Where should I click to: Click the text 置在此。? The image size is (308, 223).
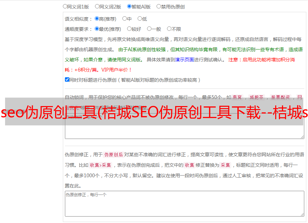coord(73,186)
